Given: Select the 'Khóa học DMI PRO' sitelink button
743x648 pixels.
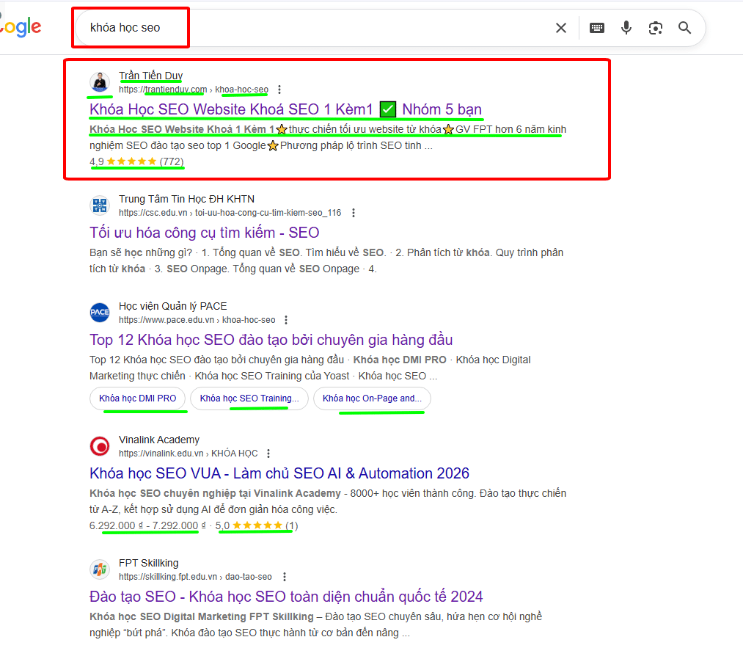Looking at the screenshot, I should click(138, 398).
